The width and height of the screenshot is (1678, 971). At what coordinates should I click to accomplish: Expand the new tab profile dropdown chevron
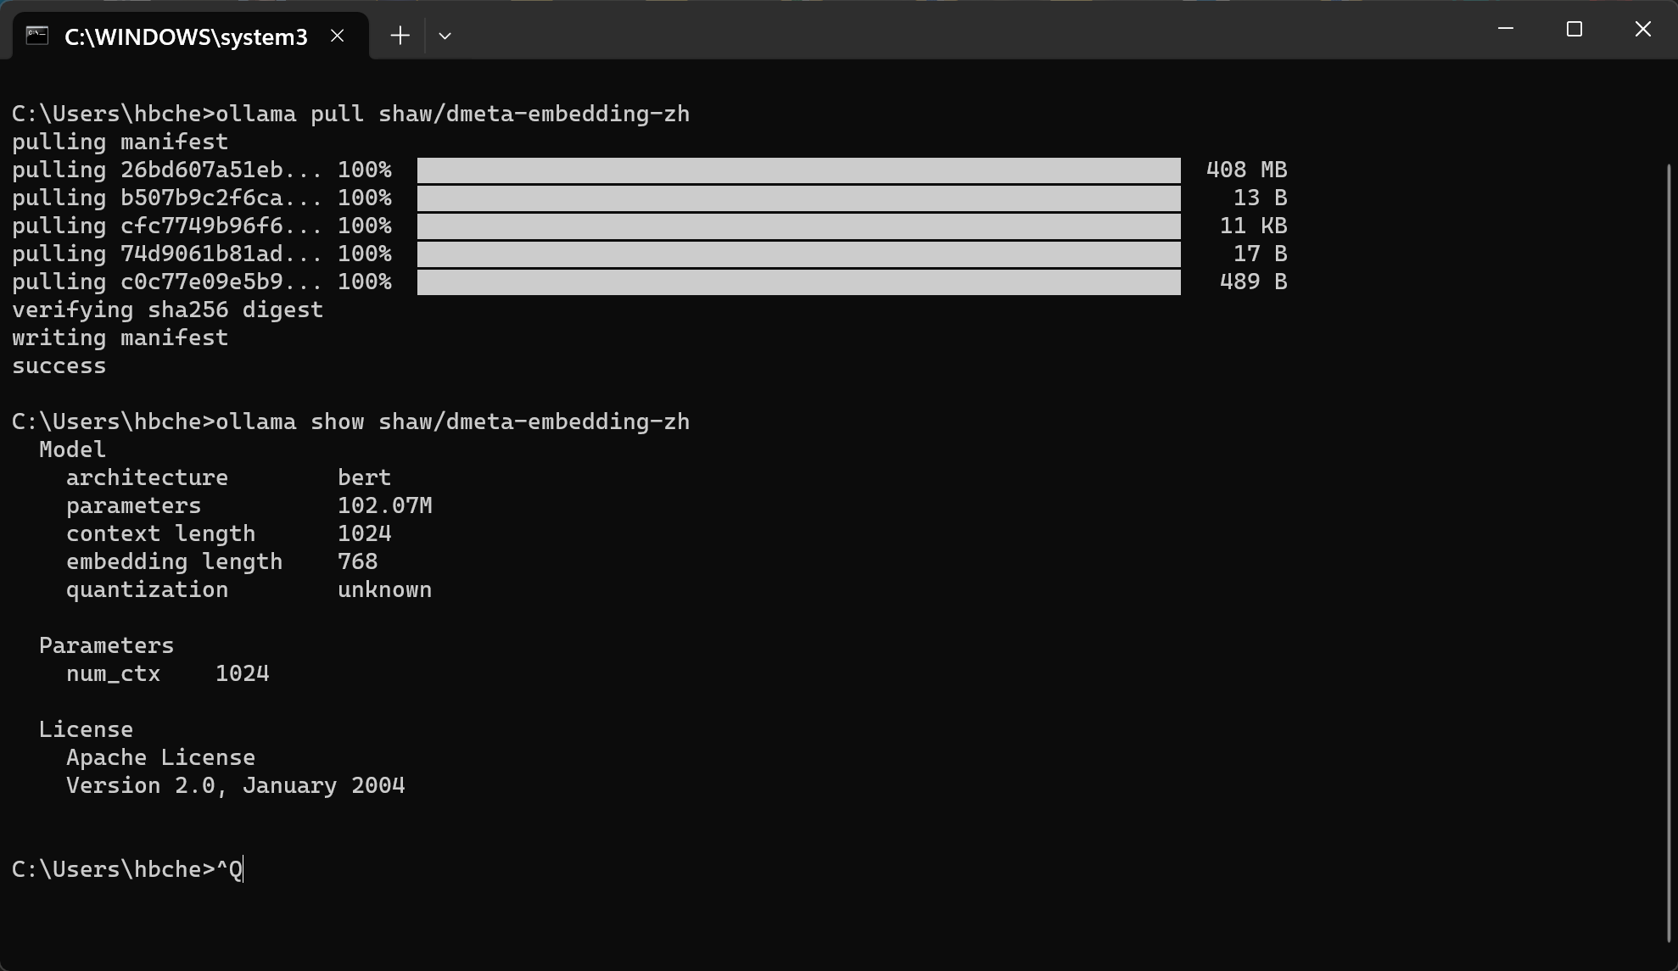tap(445, 36)
